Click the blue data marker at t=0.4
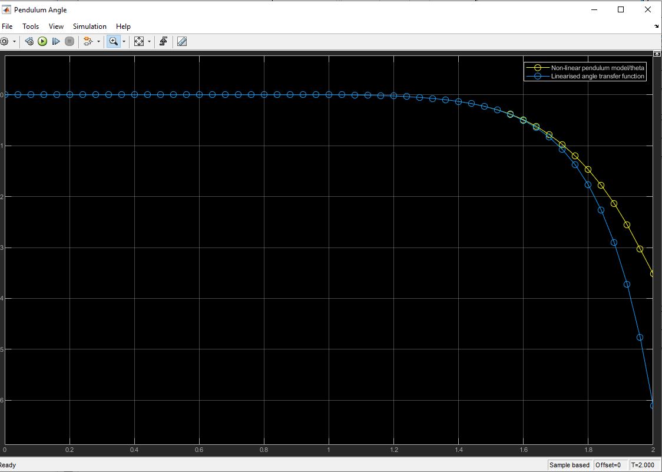Screen dimensions: 662x472 (134, 95)
